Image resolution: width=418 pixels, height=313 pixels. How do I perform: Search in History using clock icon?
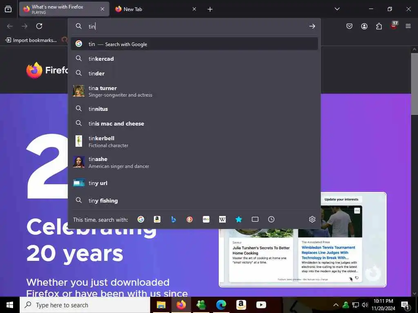[x=271, y=219]
